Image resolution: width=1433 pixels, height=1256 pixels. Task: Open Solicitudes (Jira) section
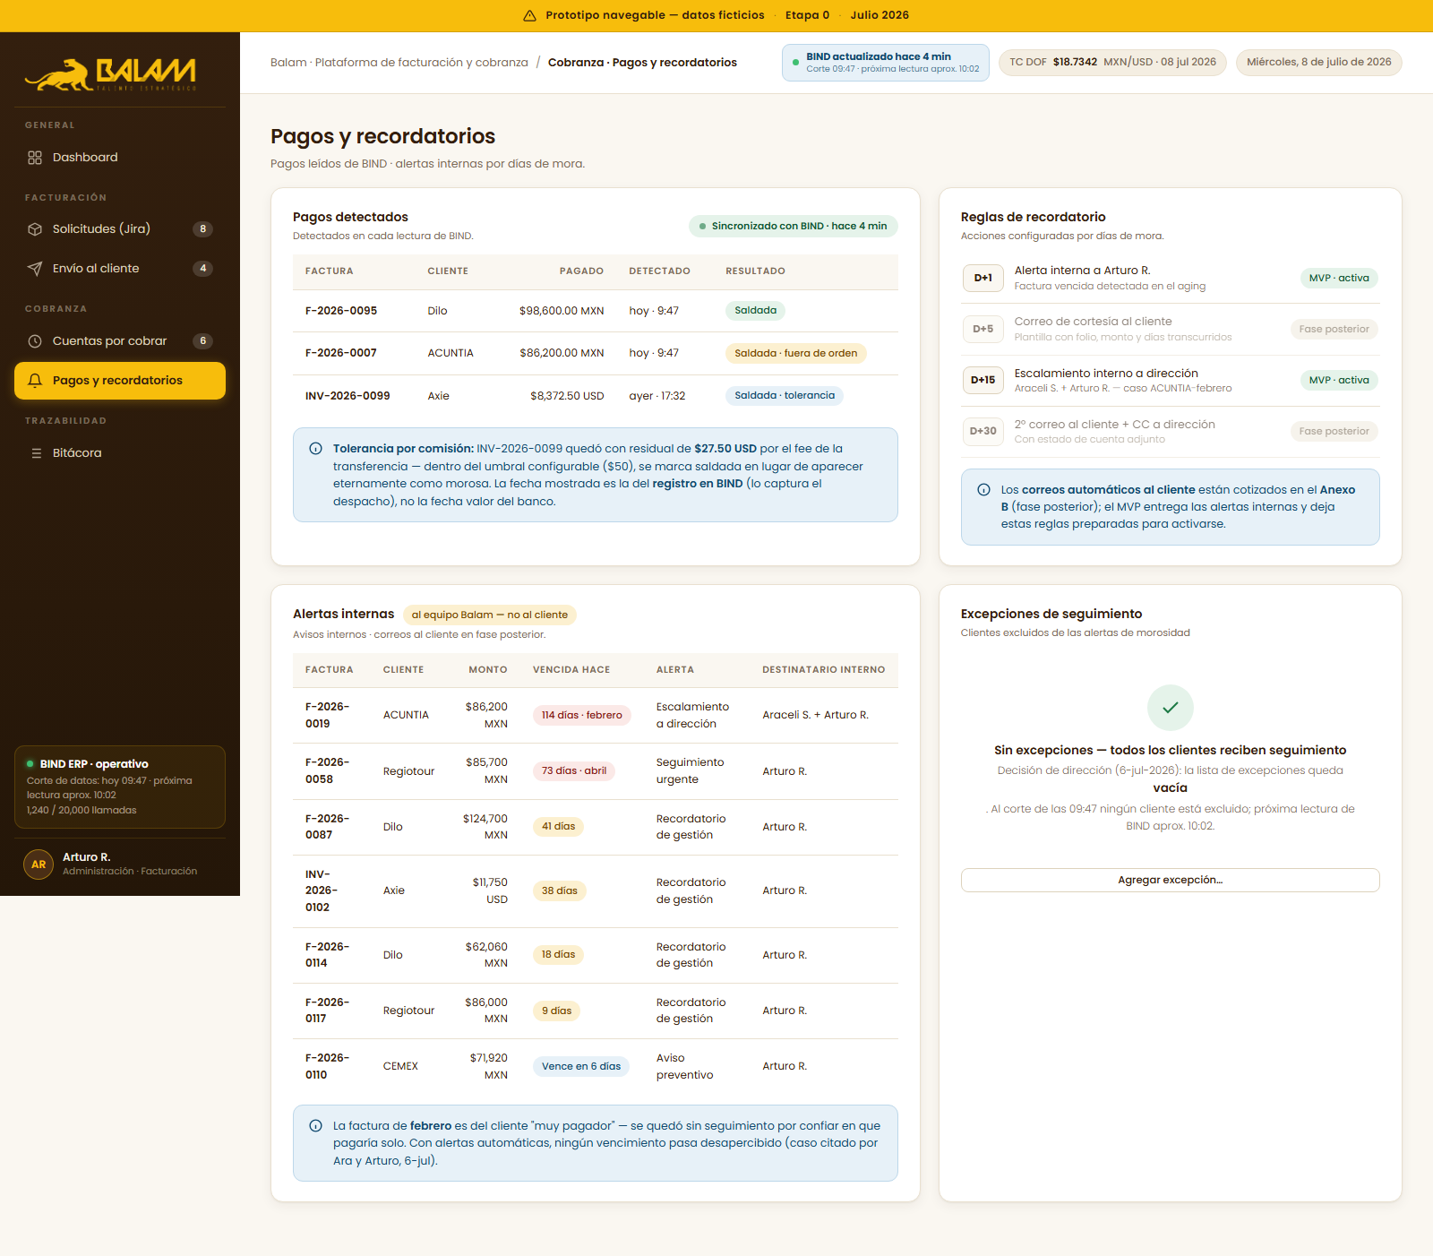coord(120,229)
